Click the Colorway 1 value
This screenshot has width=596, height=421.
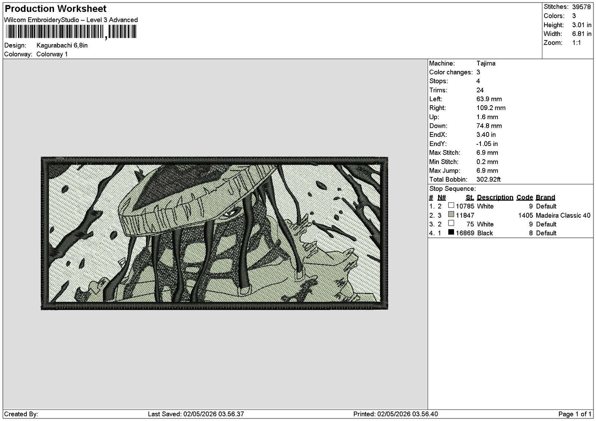coord(52,54)
